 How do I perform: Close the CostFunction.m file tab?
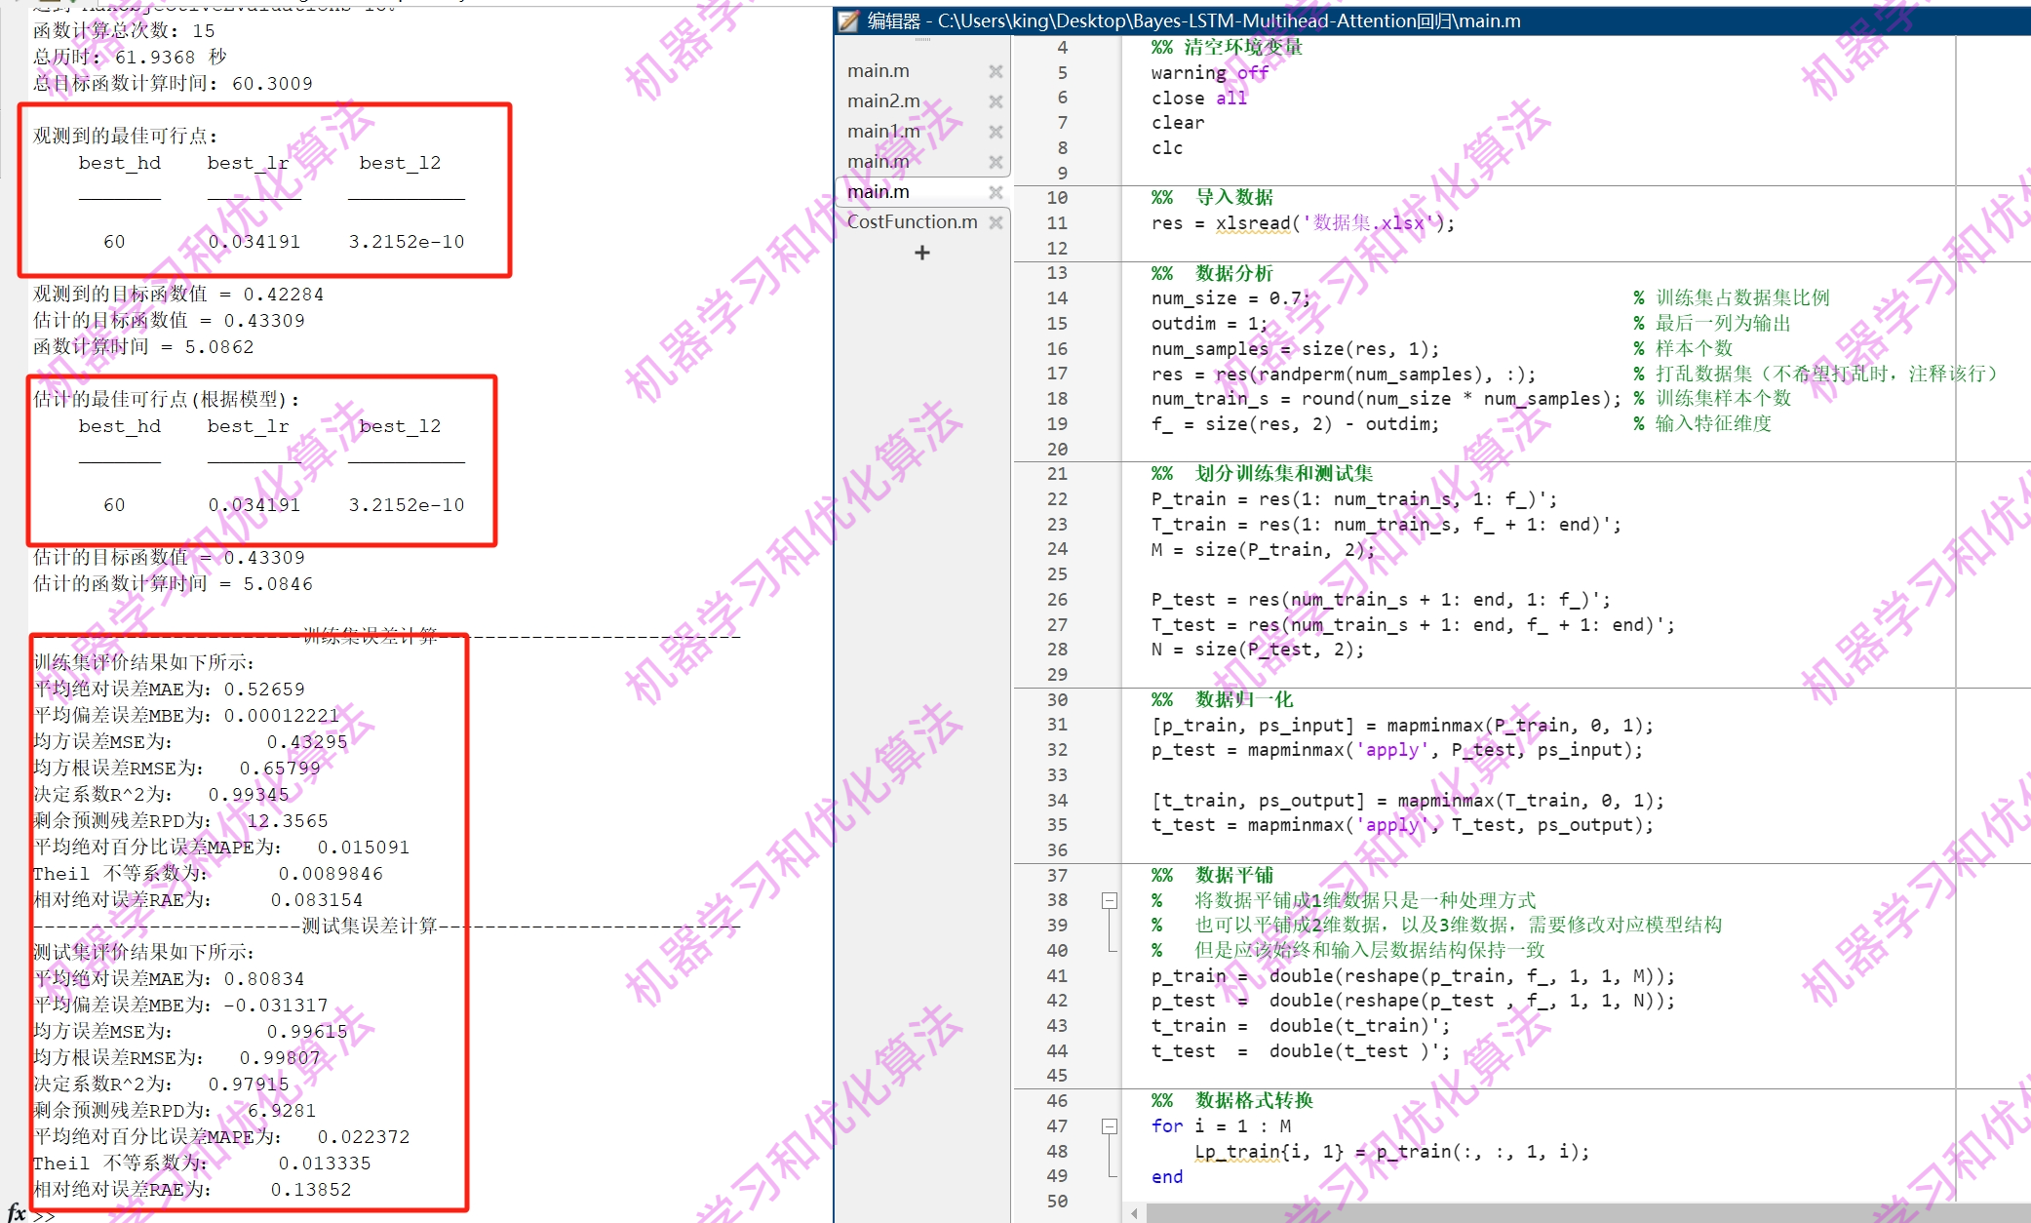pyautogui.click(x=996, y=222)
